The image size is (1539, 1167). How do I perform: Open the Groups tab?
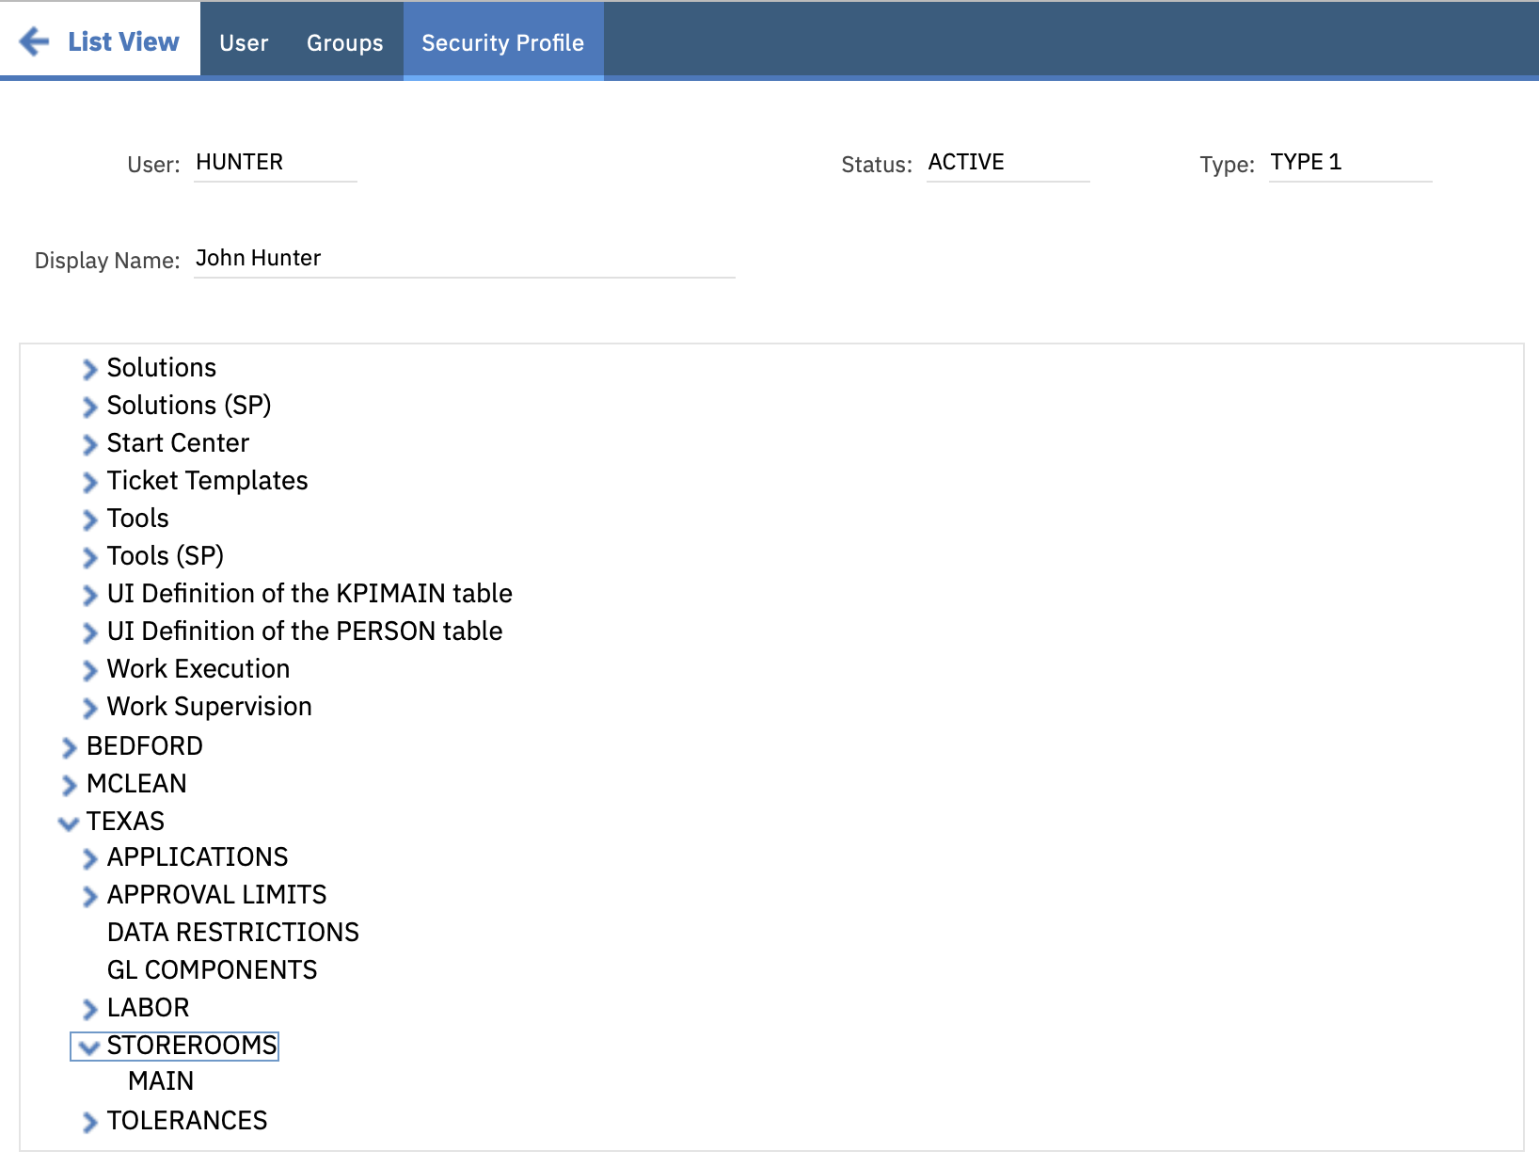pyautogui.click(x=344, y=42)
